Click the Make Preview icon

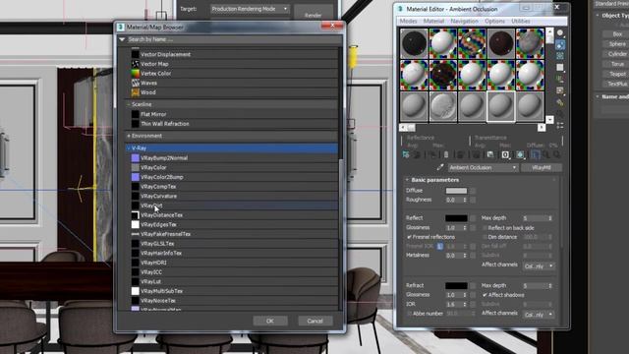[x=560, y=90]
